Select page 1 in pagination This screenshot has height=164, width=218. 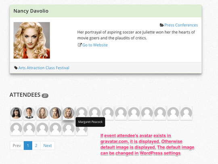pos(28,146)
